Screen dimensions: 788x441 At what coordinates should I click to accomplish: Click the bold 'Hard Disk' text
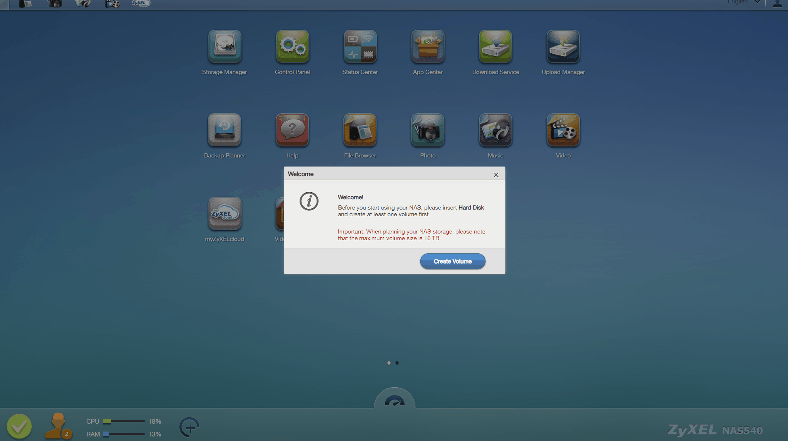click(x=471, y=207)
